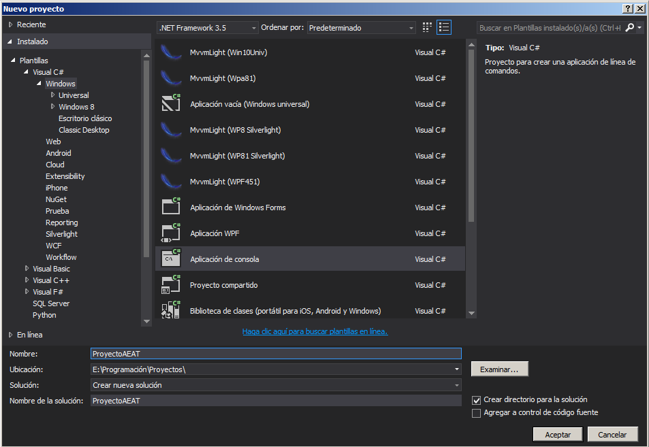Enable Crear directorio para la solución
This screenshot has width=649, height=447.
pyautogui.click(x=477, y=400)
